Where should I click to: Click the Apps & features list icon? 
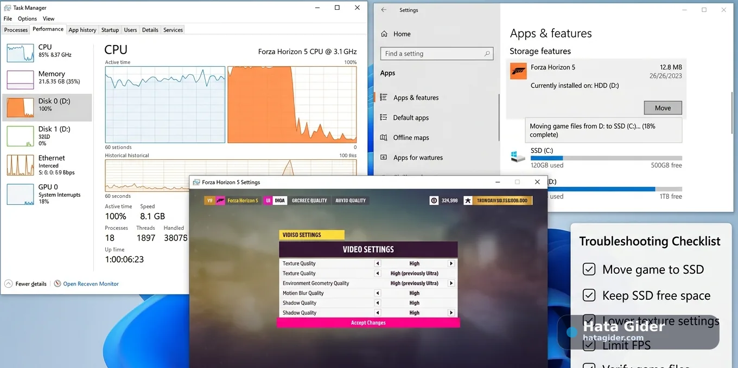(x=384, y=98)
